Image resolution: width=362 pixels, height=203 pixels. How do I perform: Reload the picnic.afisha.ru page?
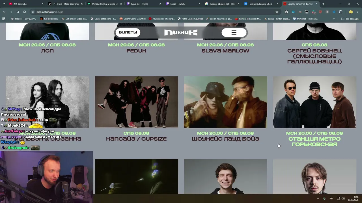tap(18, 12)
